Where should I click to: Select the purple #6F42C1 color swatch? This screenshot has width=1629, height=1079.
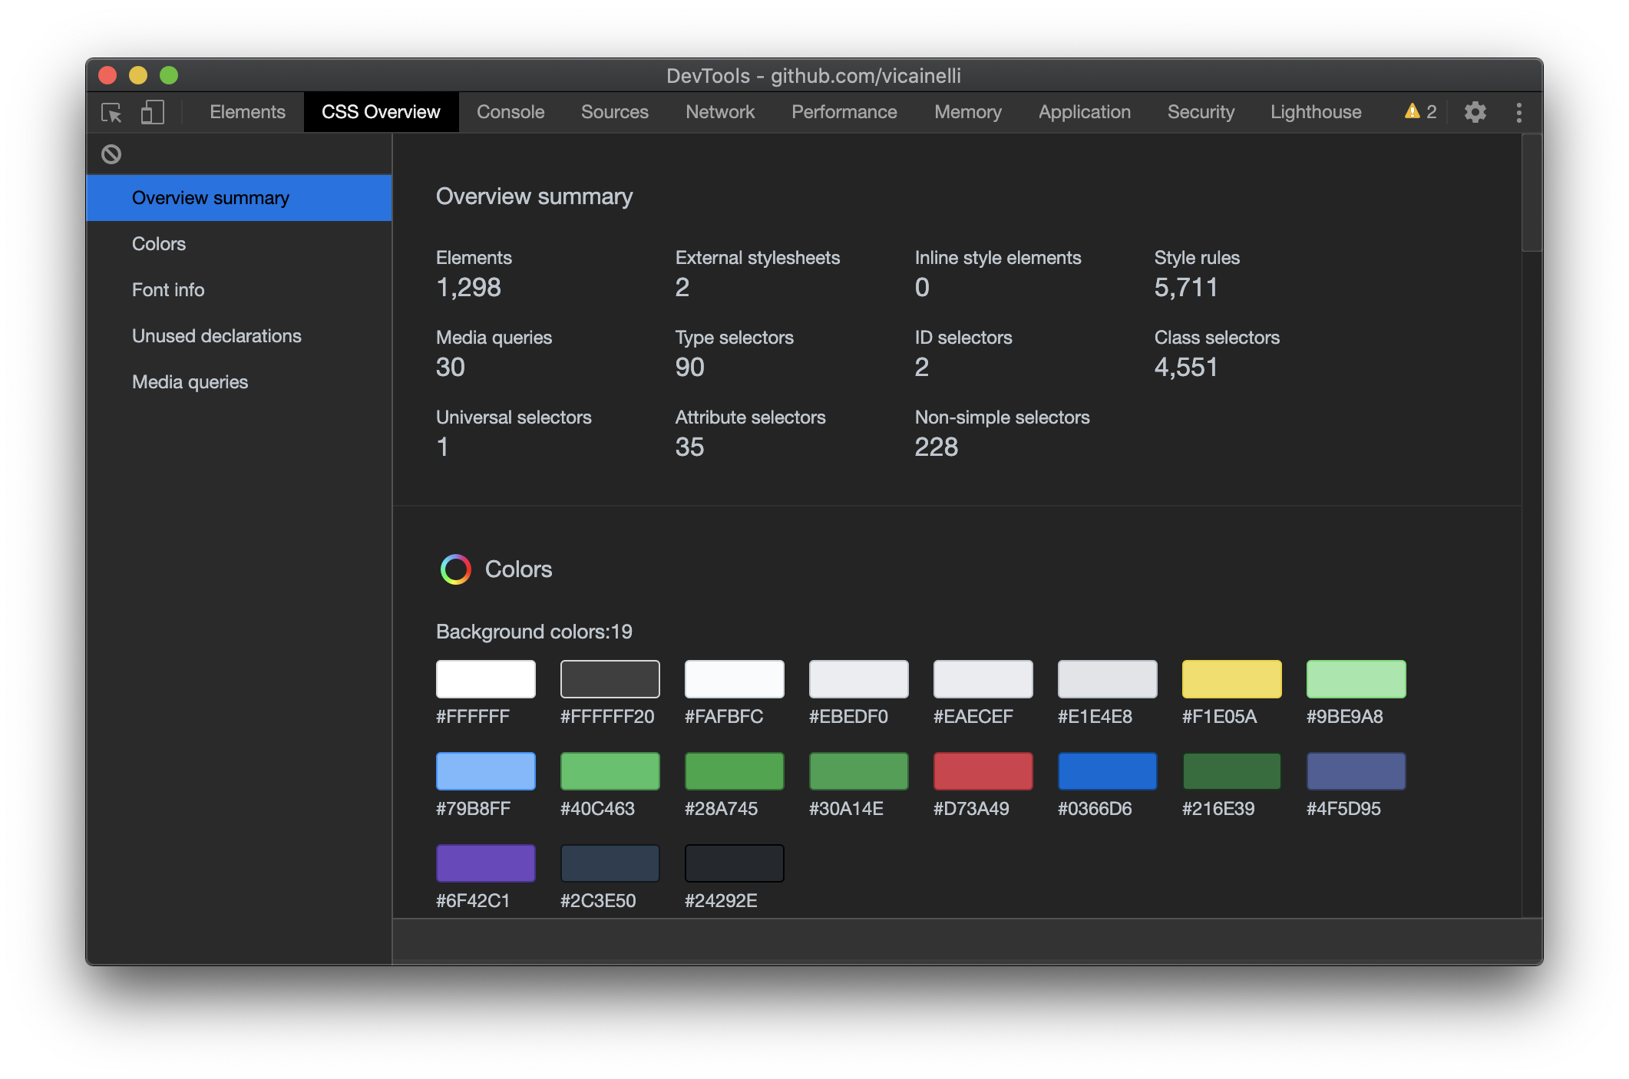[x=485, y=863]
